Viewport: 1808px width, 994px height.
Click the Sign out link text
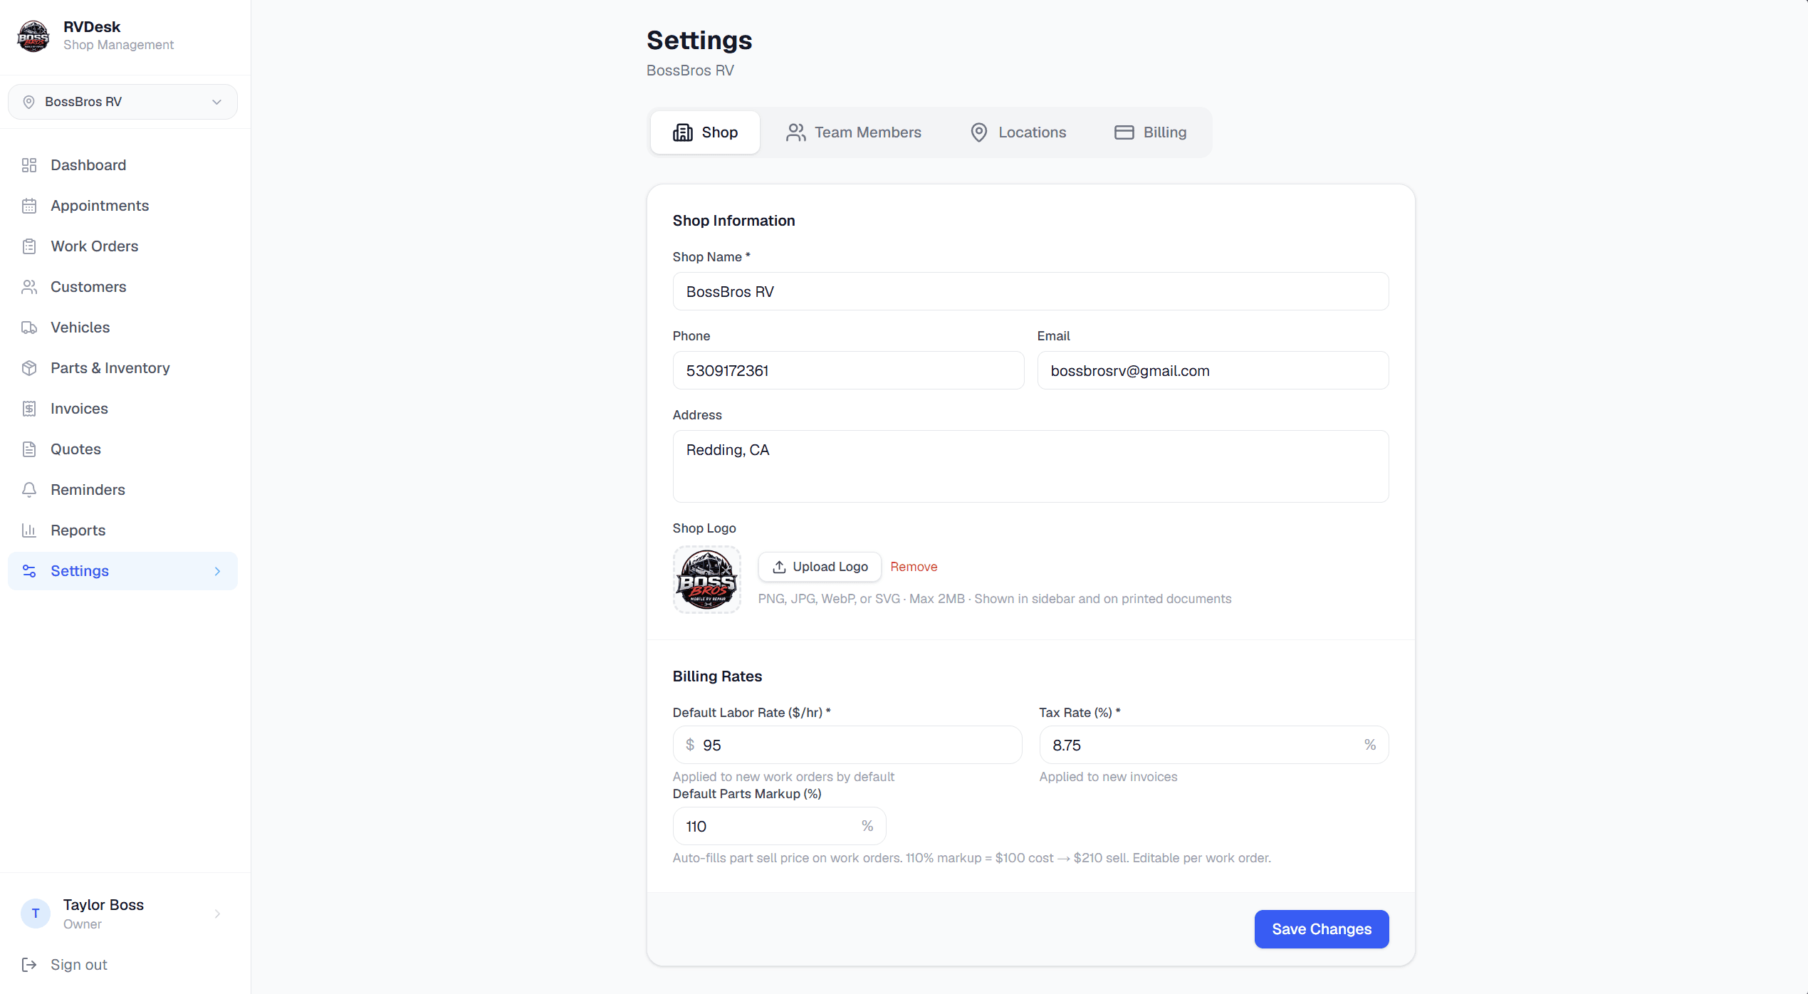(x=79, y=965)
